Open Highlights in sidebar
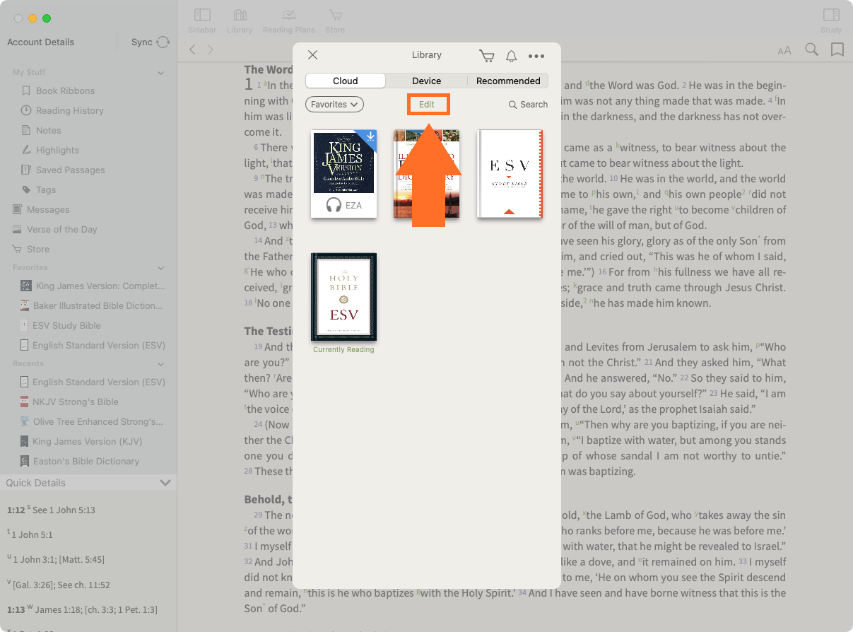Screen dimensions: 853x632 [x=50, y=150]
